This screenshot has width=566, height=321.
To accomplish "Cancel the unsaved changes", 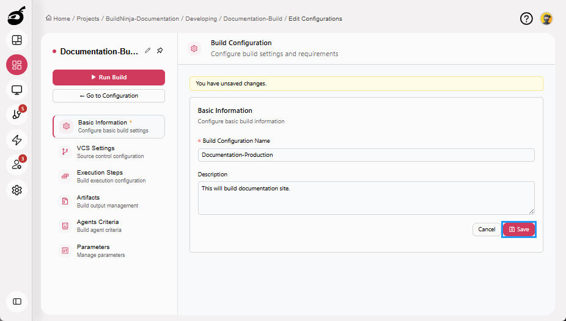I will pos(487,229).
